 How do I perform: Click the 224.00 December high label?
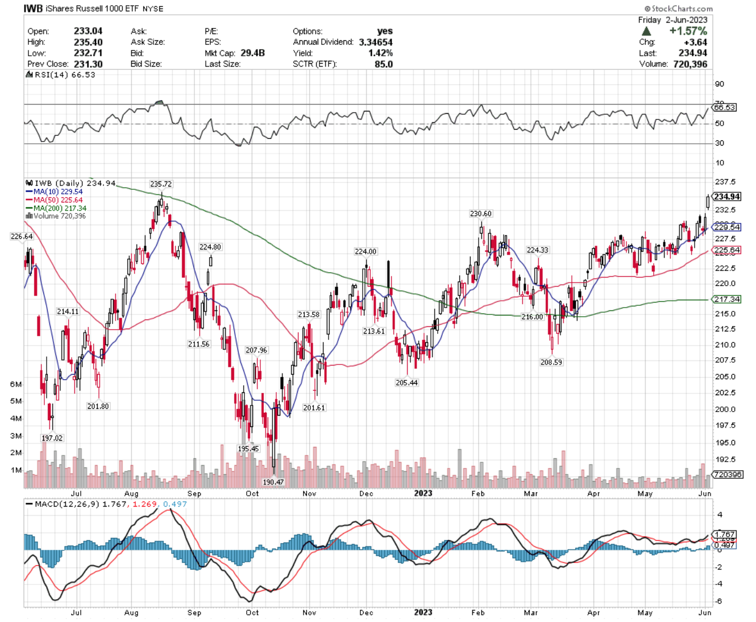(x=365, y=251)
